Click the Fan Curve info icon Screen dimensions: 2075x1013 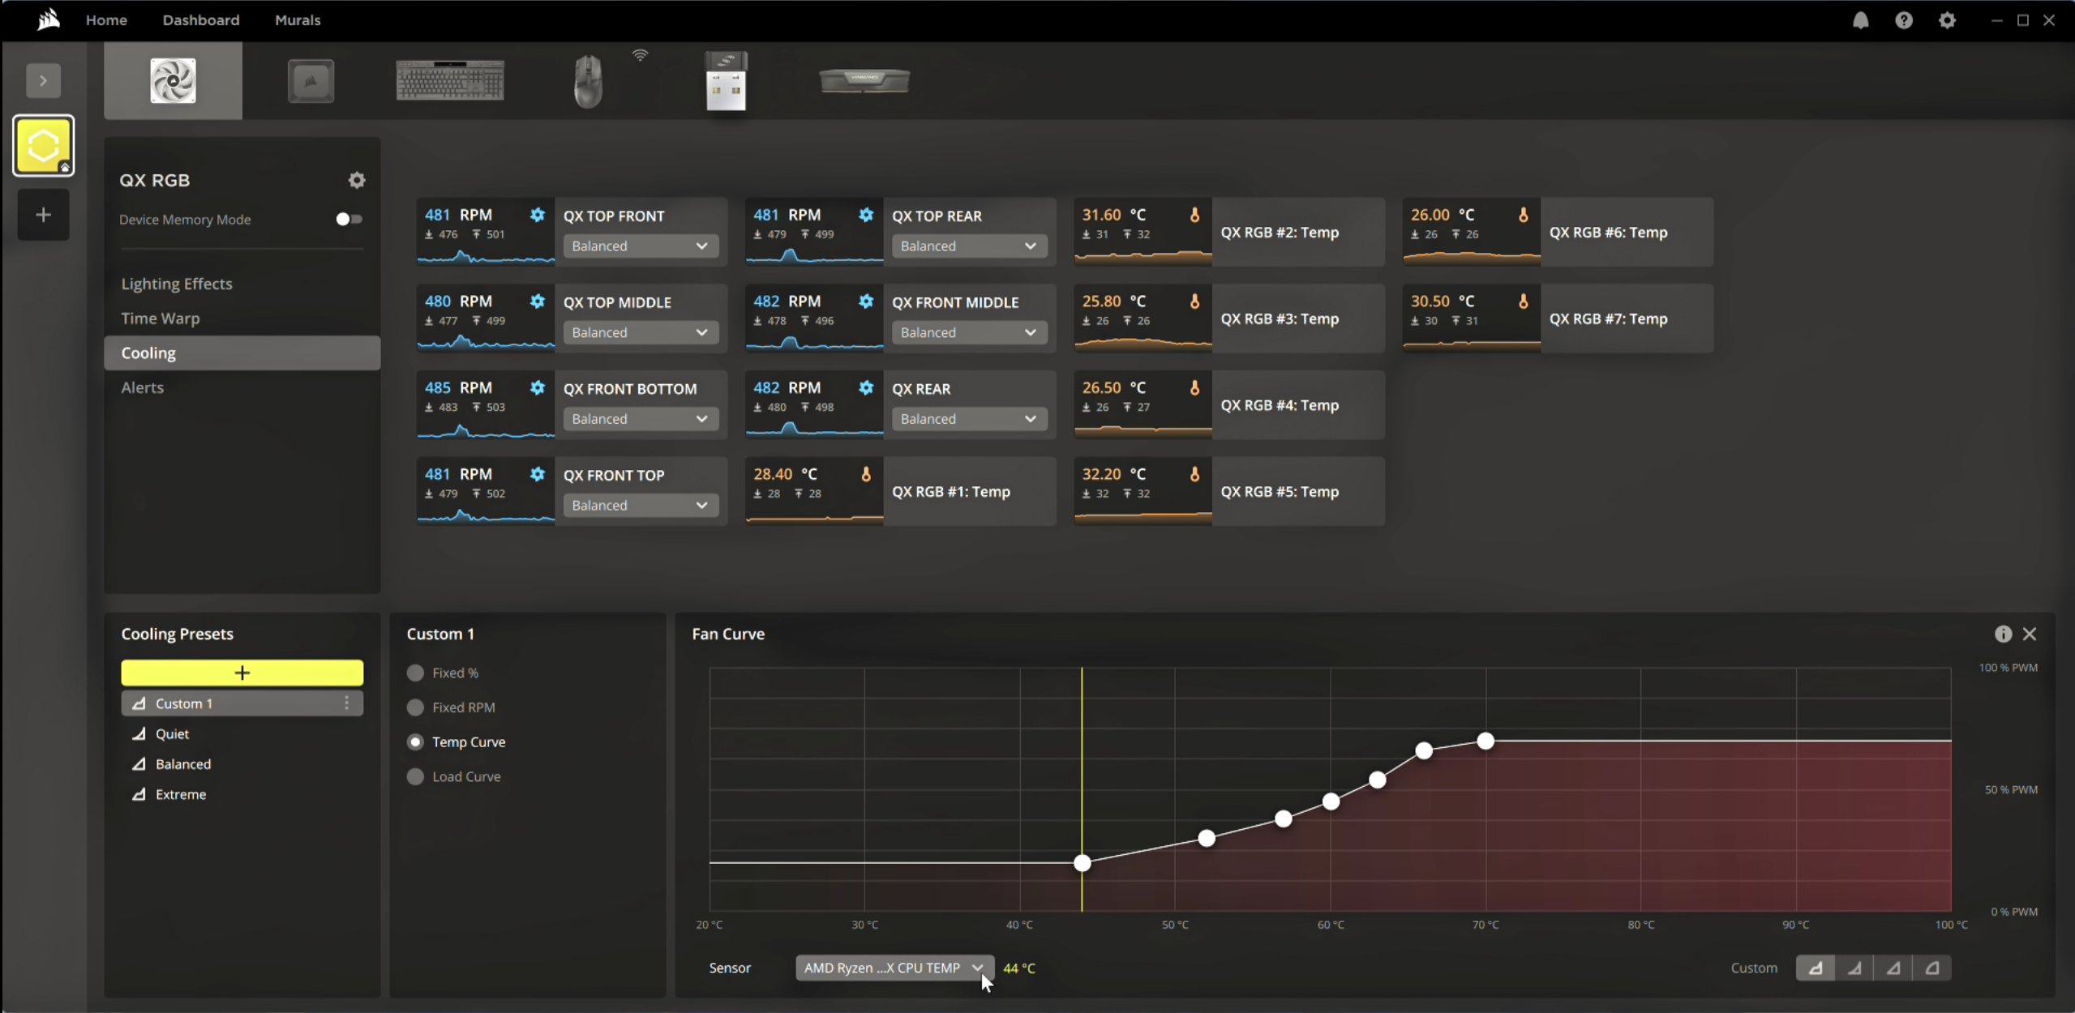2002,634
